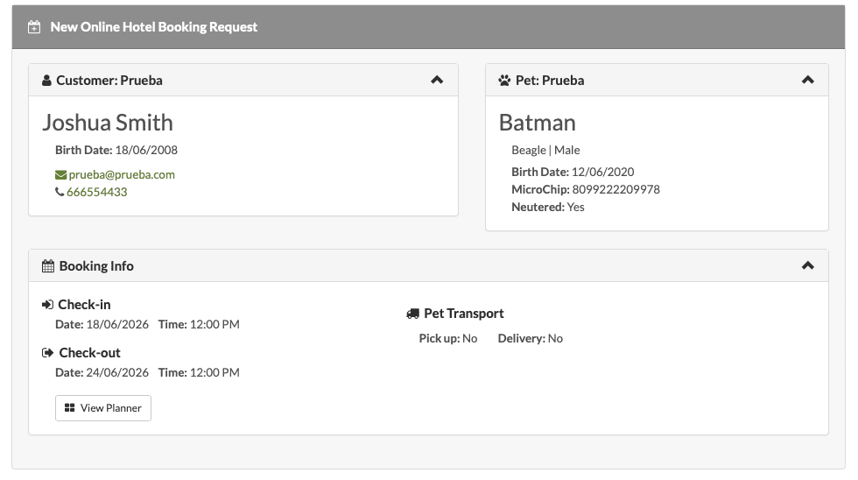Click the Pet Transport truck icon

(x=412, y=314)
